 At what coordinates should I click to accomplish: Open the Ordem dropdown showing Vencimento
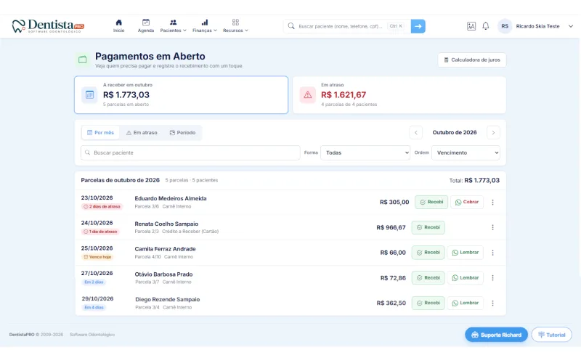coord(466,152)
